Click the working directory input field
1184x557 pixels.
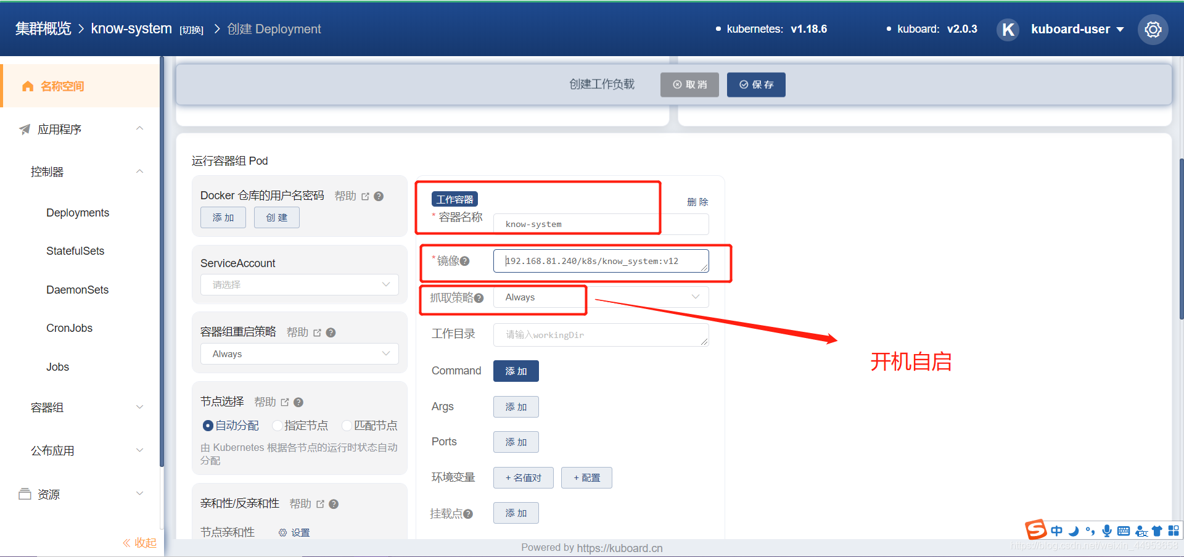601,335
